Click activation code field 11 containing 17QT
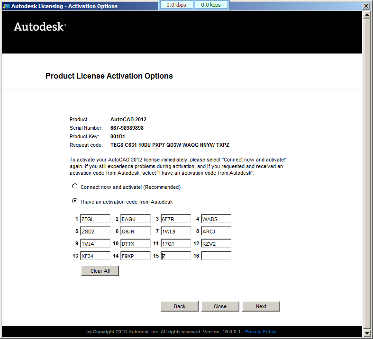 pos(176,243)
